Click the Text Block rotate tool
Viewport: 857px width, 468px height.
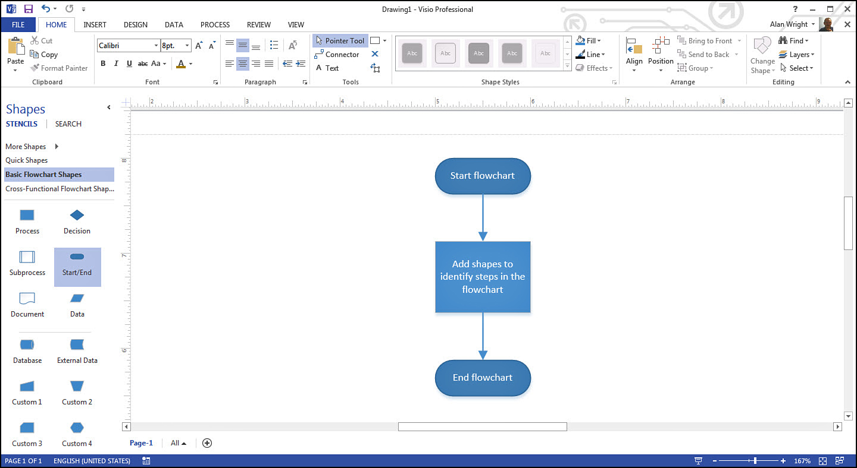375,68
